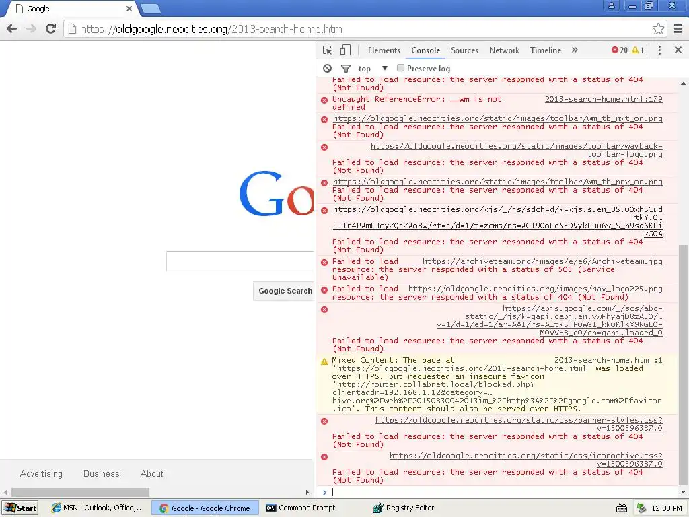Viewport: 689px width, 517px height.
Task: Switch to the Network tab
Action: pos(504,50)
